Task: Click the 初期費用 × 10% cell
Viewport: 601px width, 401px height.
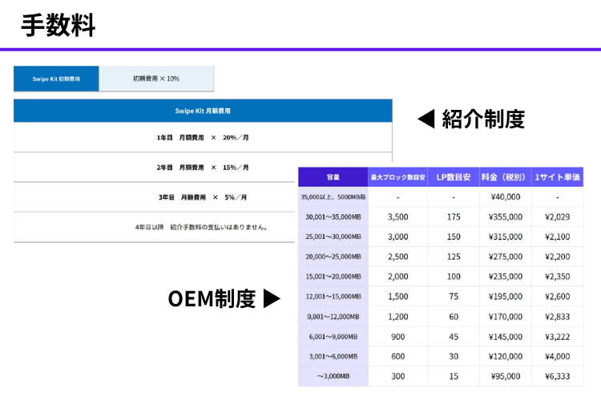Action: 156,79
